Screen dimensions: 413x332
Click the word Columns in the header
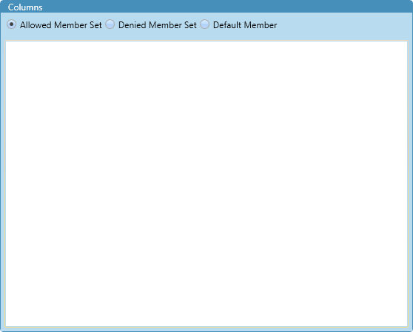pos(25,7)
